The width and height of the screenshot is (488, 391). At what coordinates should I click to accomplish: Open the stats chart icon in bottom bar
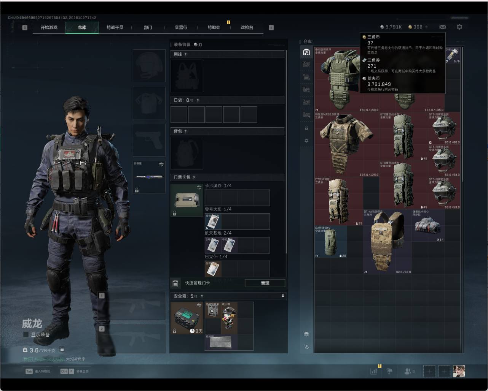pos(373,371)
